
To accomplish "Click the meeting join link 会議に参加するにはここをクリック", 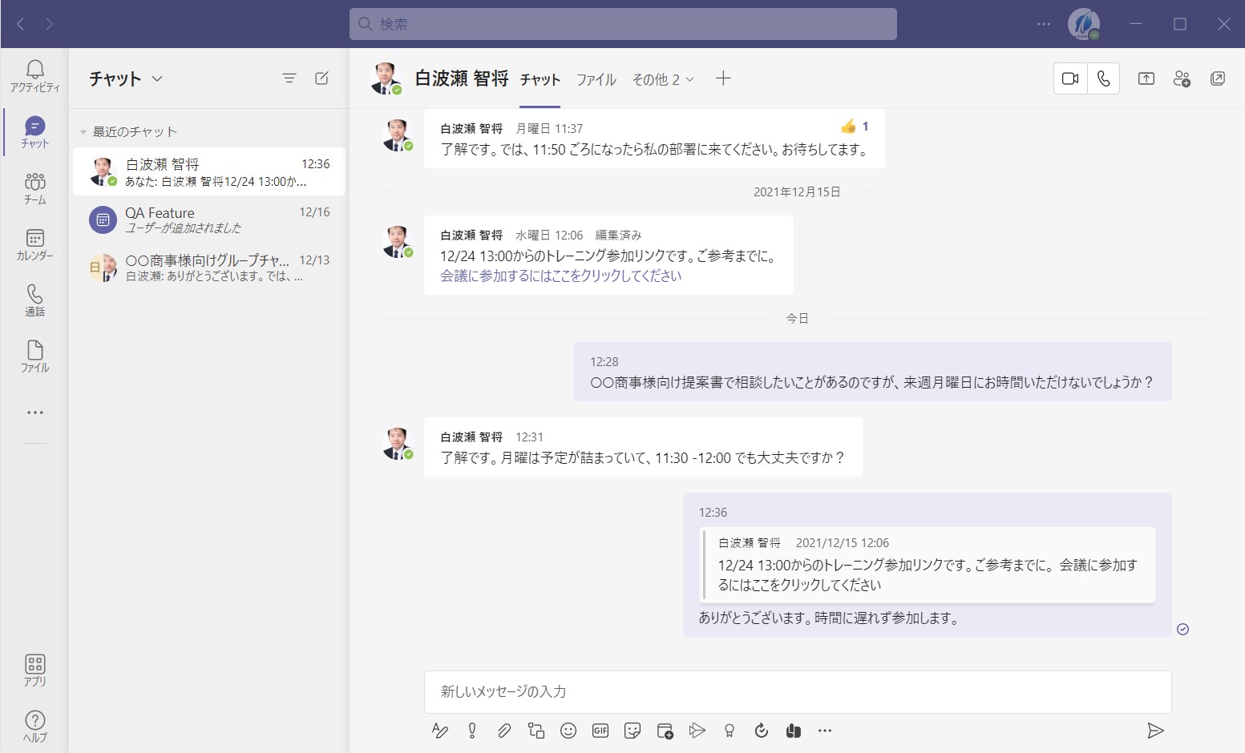I will (x=560, y=276).
